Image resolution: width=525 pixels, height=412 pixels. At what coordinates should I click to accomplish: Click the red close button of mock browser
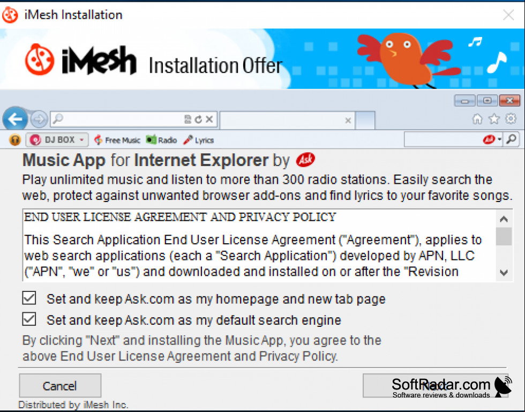509,101
